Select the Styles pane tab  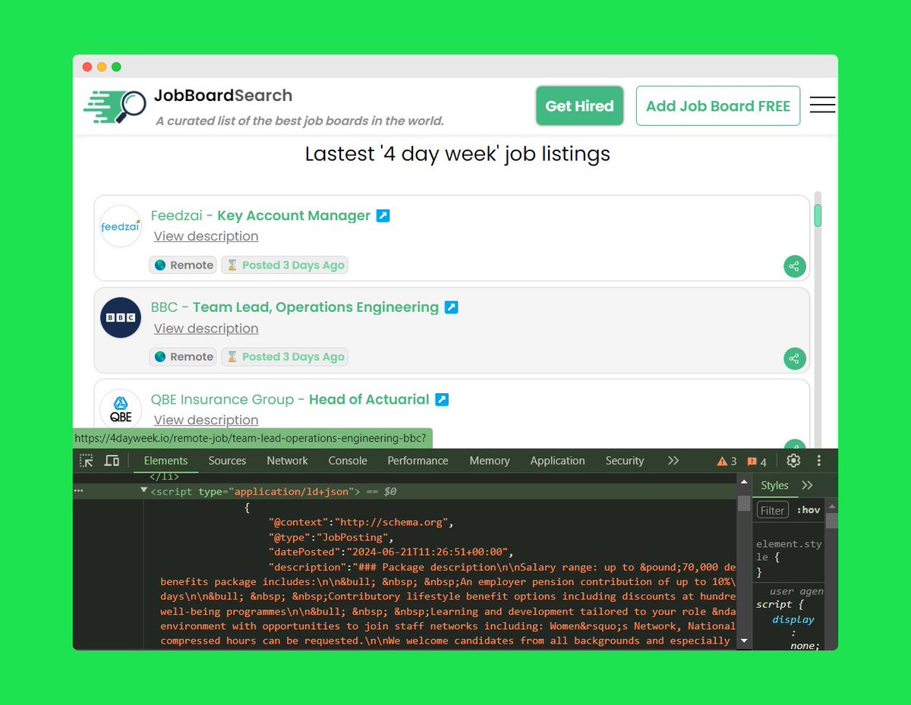(x=774, y=485)
